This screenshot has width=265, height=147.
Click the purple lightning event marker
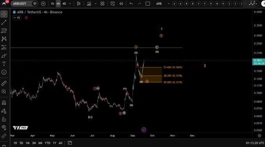[x=144, y=130]
